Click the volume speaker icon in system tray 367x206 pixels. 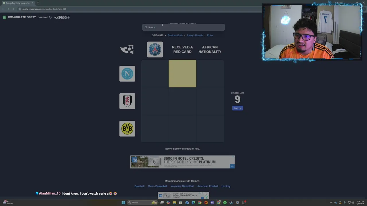[353, 203]
